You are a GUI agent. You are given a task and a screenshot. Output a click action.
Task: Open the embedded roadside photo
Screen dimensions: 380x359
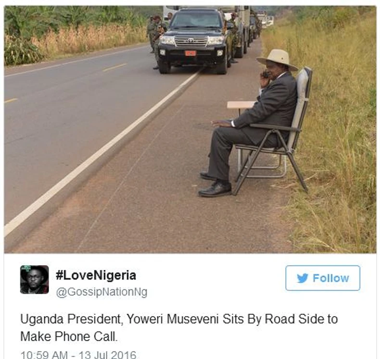[x=190, y=129]
